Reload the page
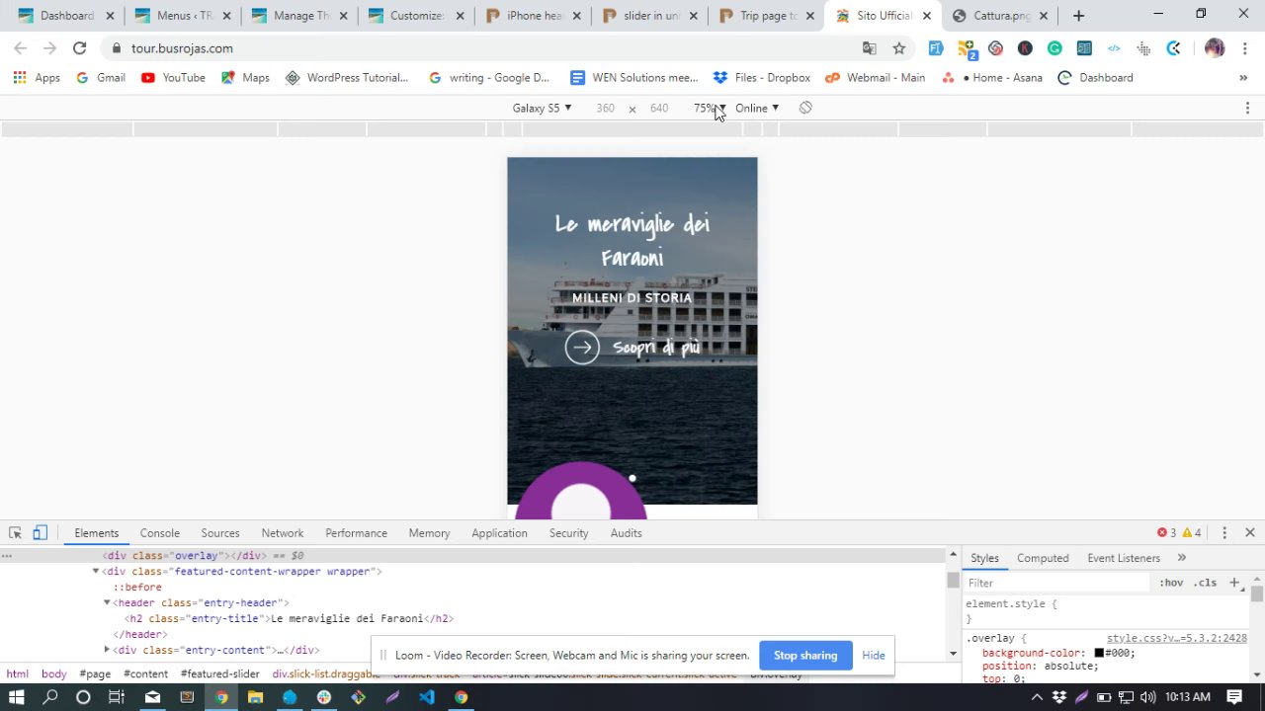 click(x=79, y=48)
